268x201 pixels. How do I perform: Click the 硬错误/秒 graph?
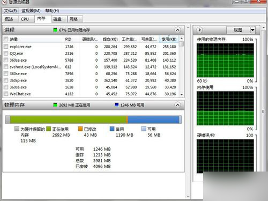click(225, 156)
